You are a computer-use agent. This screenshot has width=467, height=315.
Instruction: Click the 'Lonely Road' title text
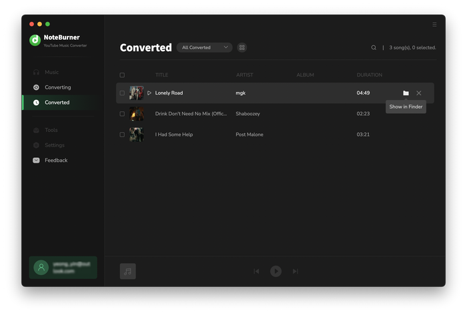(169, 93)
